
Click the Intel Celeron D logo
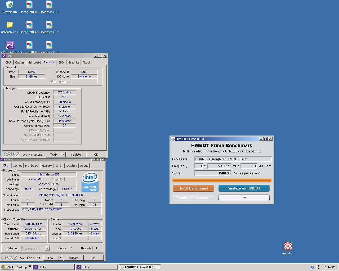pos(90,182)
